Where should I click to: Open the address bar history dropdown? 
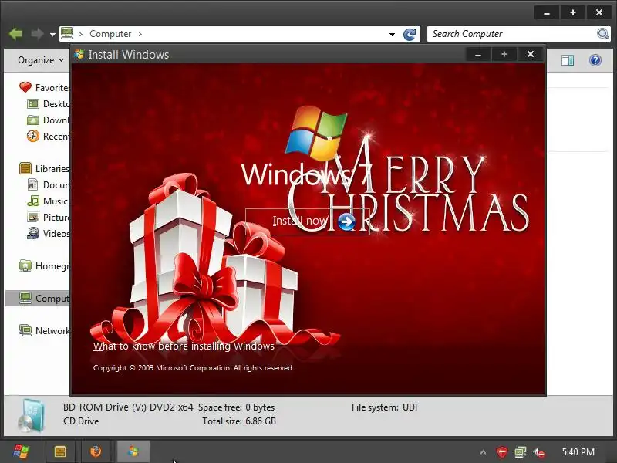(x=392, y=34)
